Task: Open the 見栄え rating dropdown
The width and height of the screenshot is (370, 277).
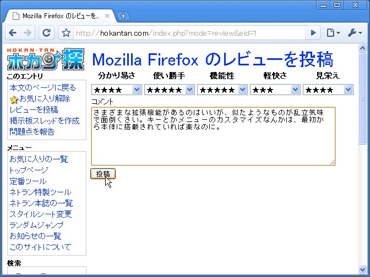Action: tap(328, 90)
